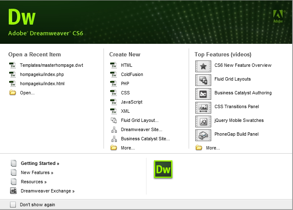Click the site map icon beside Dreamweaver Site...
This screenshot has height=210, width=293.
coord(114,129)
